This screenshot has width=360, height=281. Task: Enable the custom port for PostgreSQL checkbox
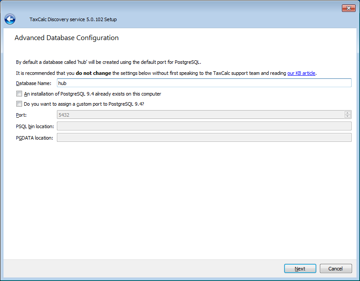pos(19,104)
